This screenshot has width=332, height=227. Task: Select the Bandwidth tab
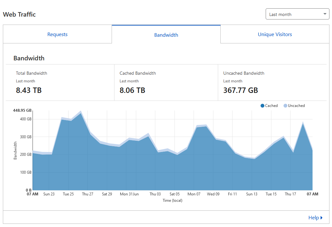click(166, 35)
